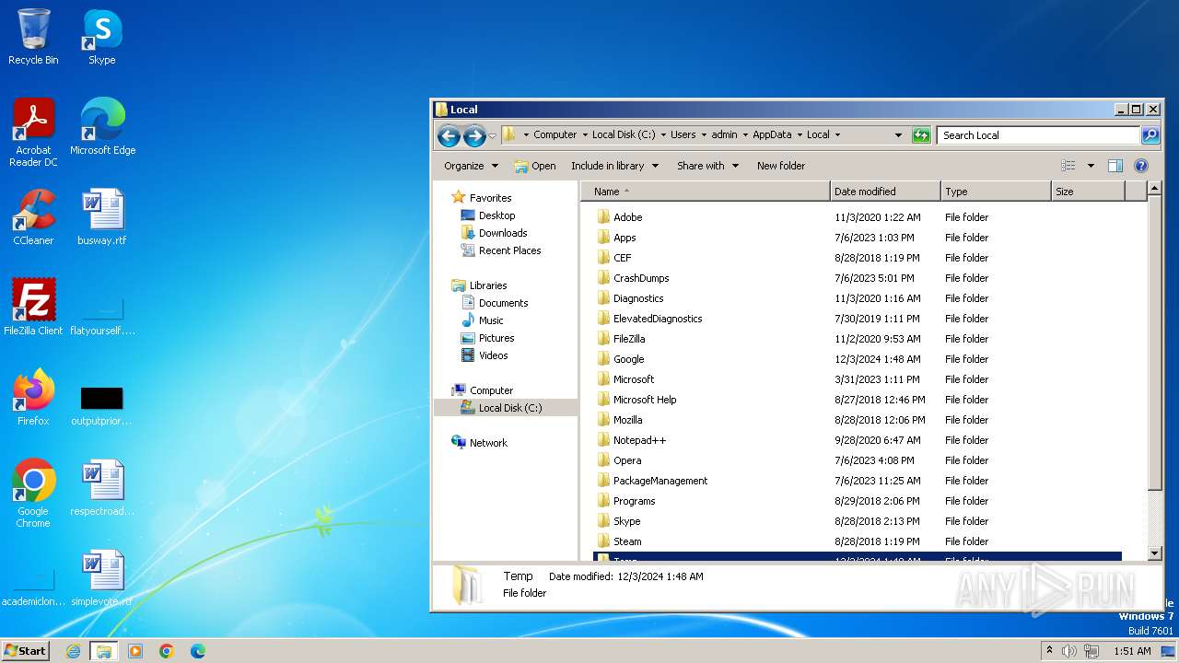Screen dimensions: 1179x663
Task: Open the Start menu
Action: (25, 651)
